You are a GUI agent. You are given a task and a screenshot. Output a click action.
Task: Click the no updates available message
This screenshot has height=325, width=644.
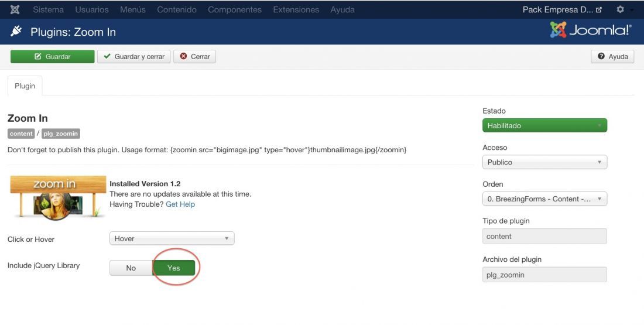[180, 194]
